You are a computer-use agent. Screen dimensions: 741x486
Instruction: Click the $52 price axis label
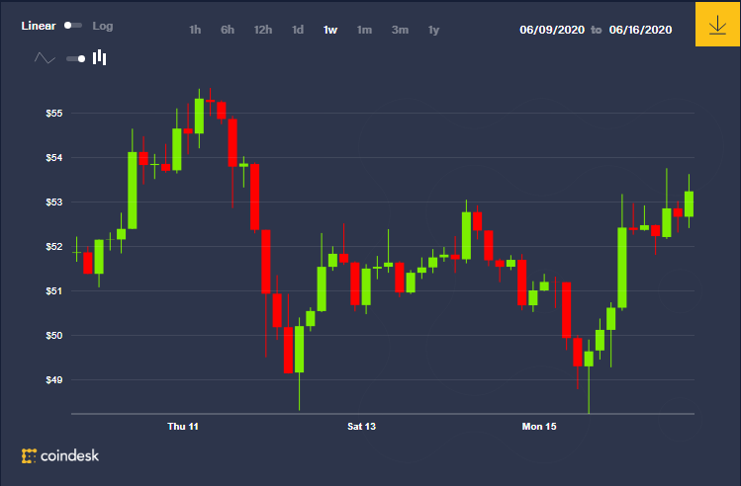coord(53,246)
